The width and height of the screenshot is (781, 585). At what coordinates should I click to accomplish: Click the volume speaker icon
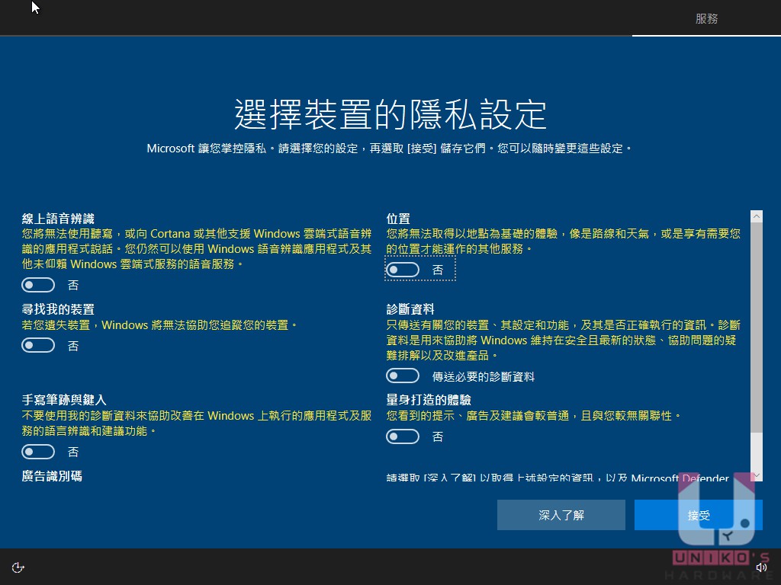point(761,567)
